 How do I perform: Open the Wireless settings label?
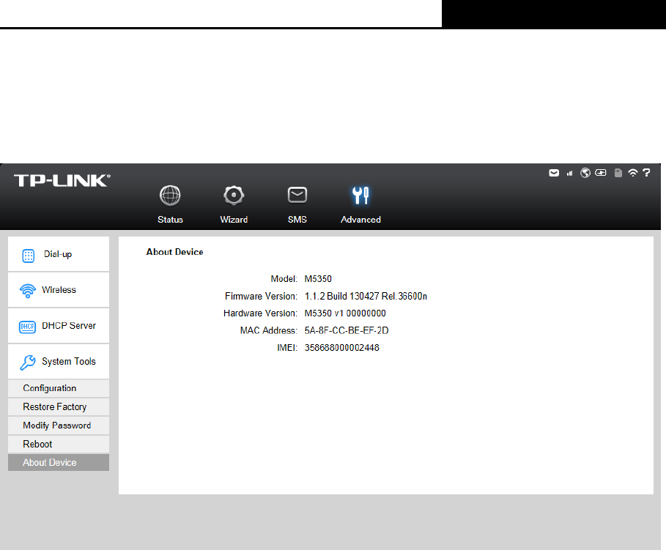(59, 290)
